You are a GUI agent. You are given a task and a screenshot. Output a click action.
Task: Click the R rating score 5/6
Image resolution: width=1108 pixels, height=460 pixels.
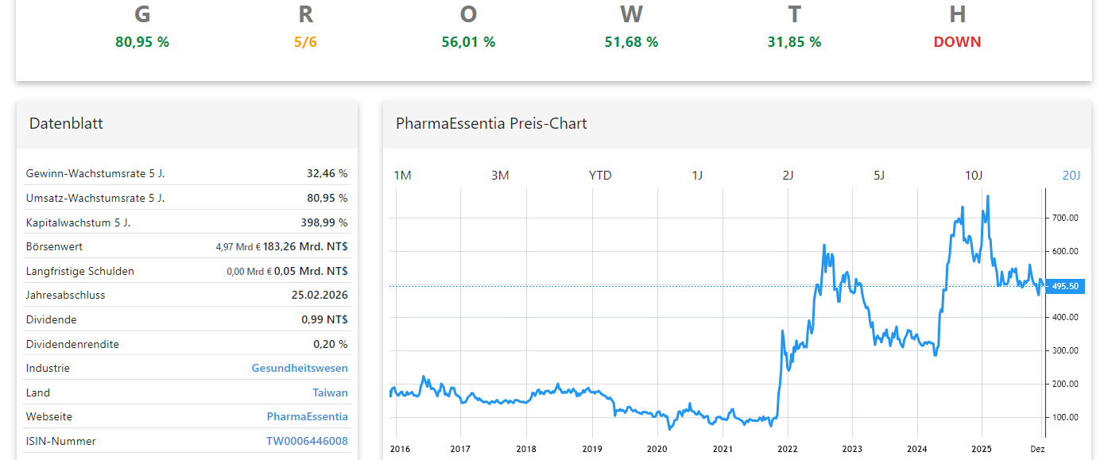(x=305, y=42)
